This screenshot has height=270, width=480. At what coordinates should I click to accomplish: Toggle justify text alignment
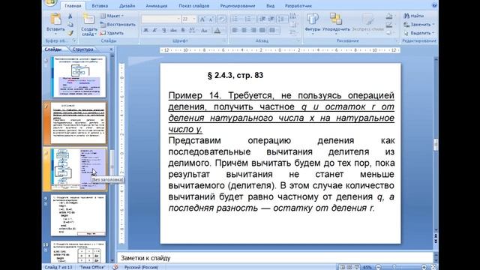(262, 30)
